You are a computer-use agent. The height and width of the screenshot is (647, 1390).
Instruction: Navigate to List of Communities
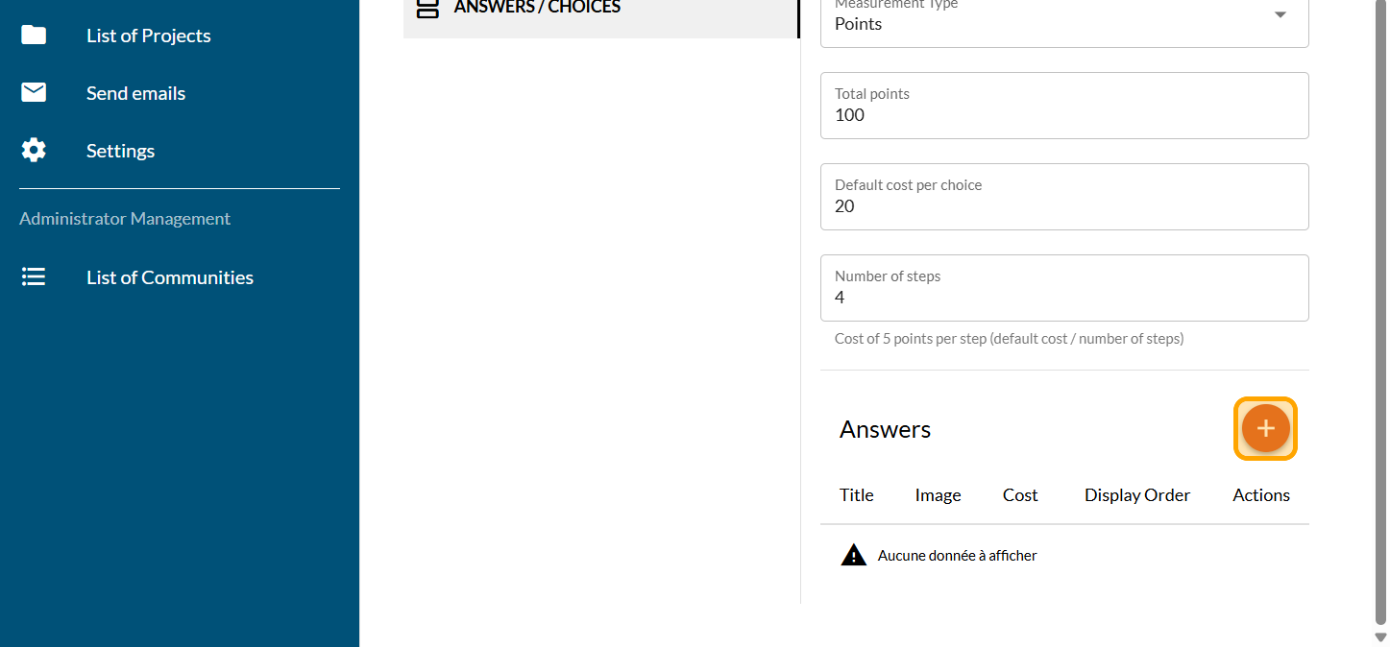coord(169,277)
